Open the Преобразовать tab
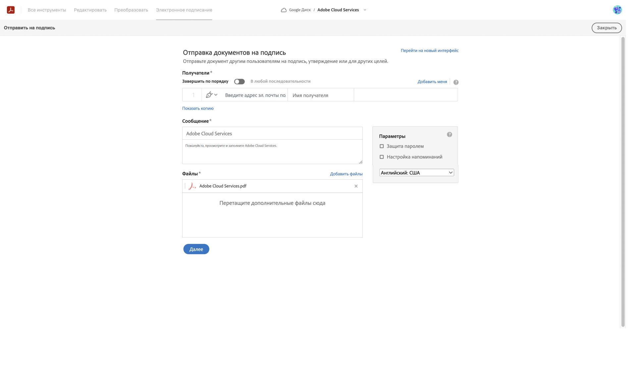 [131, 10]
